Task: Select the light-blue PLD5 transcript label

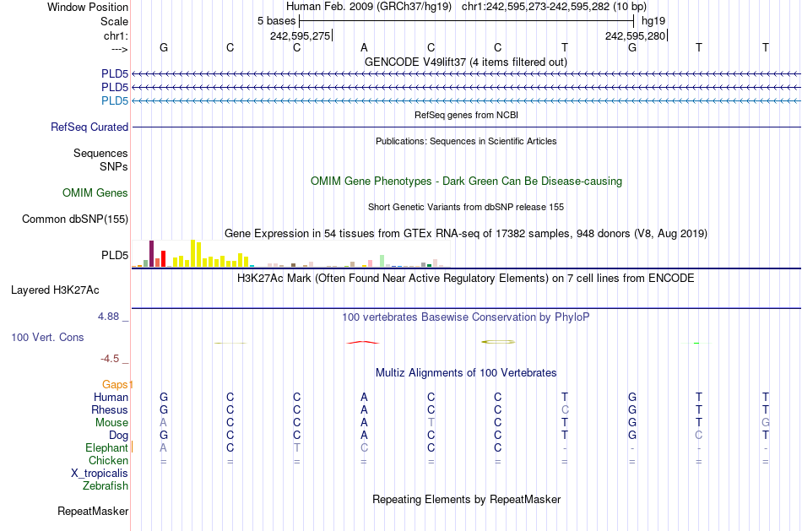Action: (x=115, y=100)
